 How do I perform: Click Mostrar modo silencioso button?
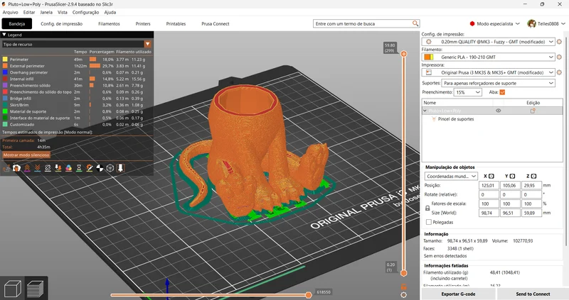[26, 155]
